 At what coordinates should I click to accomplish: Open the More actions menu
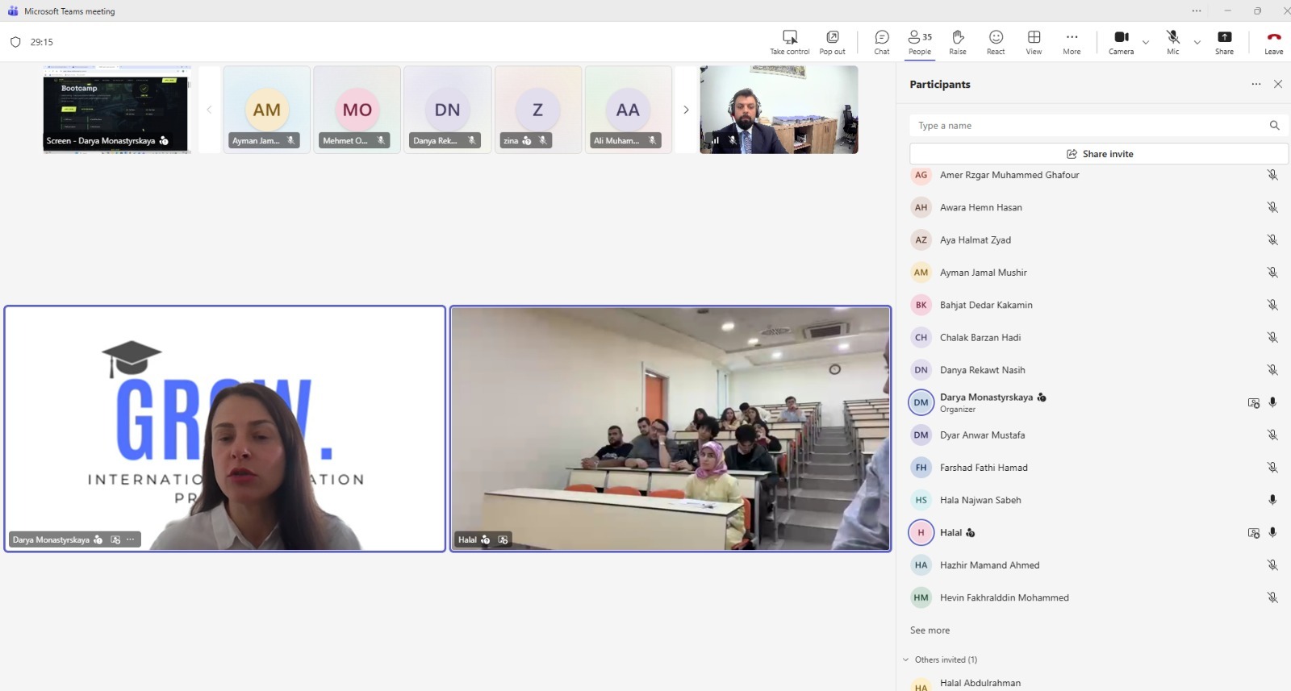click(x=1072, y=42)
